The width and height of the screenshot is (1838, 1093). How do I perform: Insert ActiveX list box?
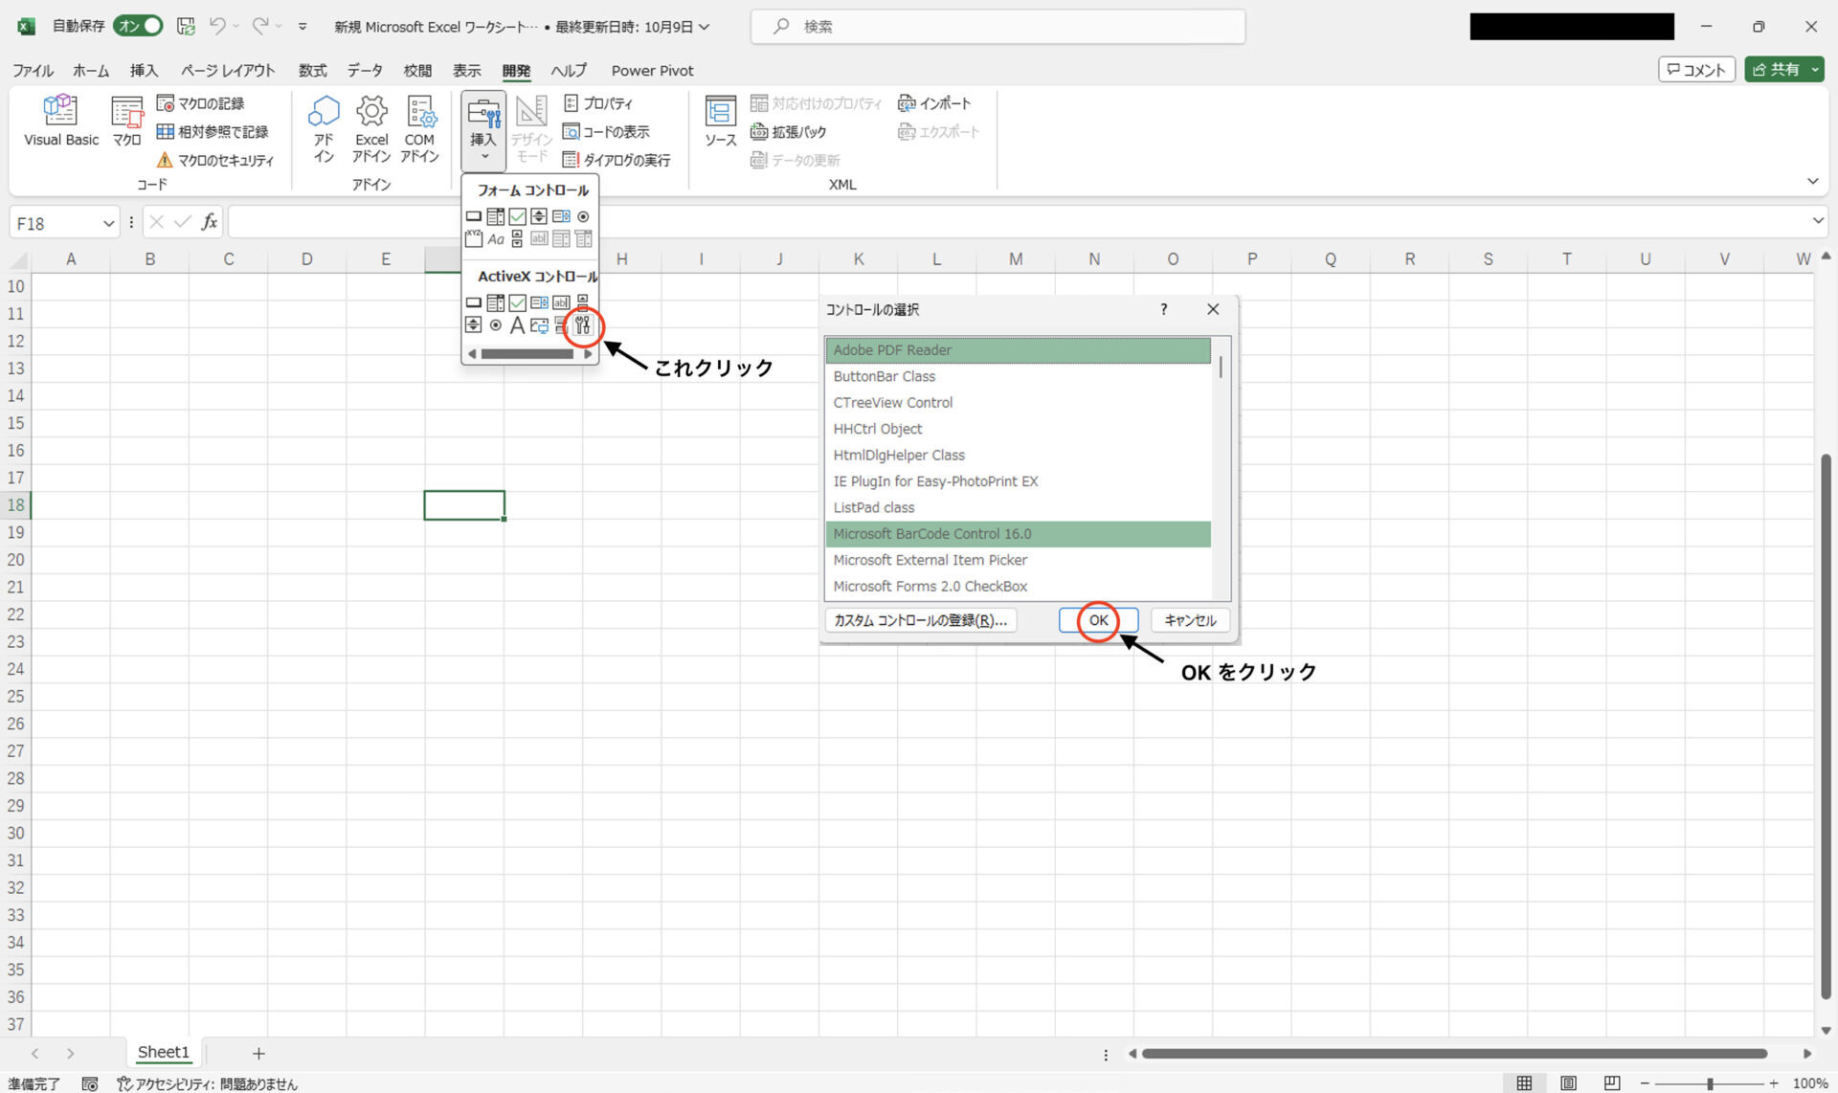click(x=539, y=302)
